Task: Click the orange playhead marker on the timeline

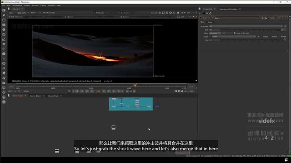Action: pyautogui.click(x=135, y=85)
